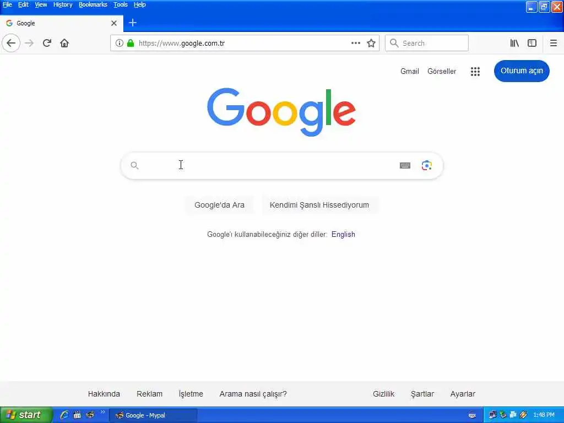This screenshot has height=423, width=564.
Task: View site information via the info icon
Action: 119,43
